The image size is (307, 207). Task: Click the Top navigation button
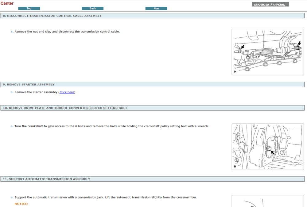click(29, 9)
